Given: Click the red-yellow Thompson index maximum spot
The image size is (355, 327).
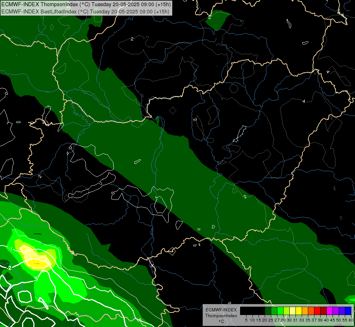Looking at the screenshot, I should pyautogui.click(x=37, y=263).
